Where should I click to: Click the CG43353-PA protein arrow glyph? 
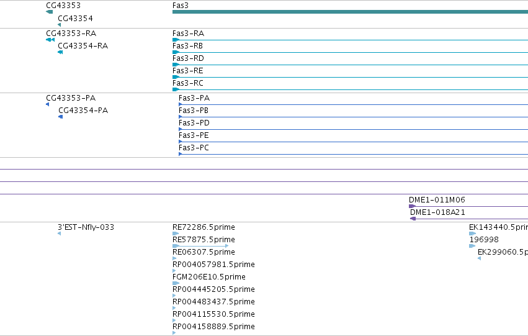coord(48,104)
